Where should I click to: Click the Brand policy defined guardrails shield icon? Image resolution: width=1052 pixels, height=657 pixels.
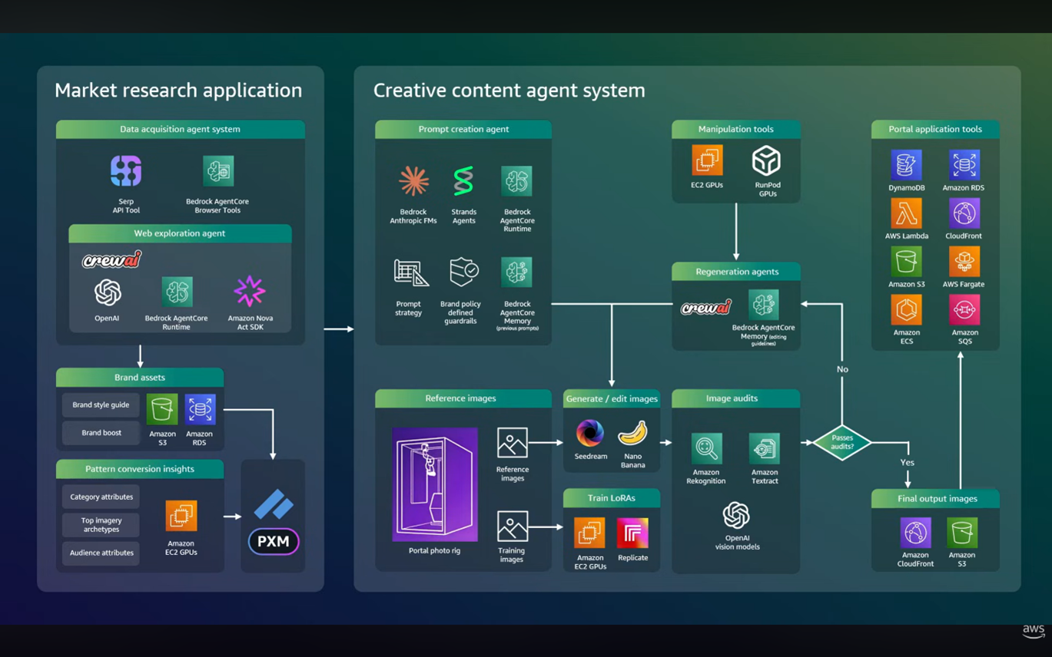463,272
